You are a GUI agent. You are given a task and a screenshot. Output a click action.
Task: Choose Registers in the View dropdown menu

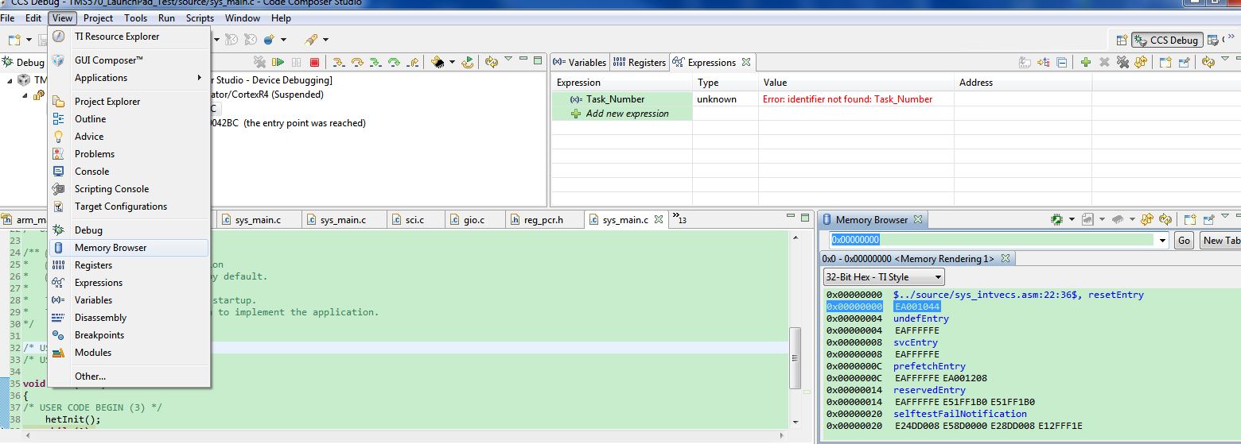(x=129, y=265)
